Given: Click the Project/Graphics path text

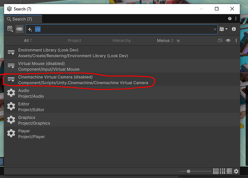Looking at the screenshot, I should coord(34,123).
